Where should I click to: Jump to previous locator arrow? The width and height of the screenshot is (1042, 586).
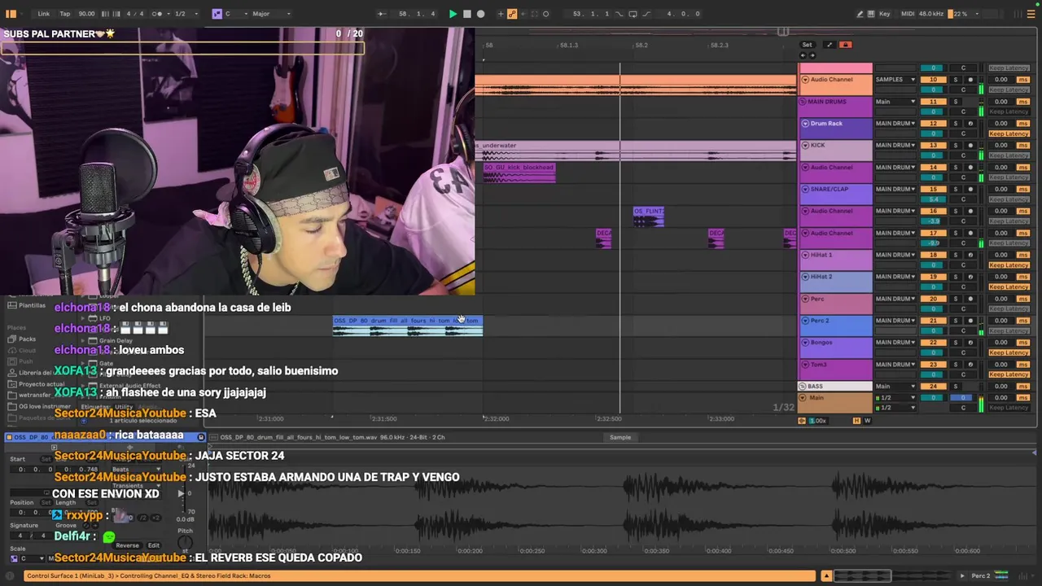pos(803,55)
